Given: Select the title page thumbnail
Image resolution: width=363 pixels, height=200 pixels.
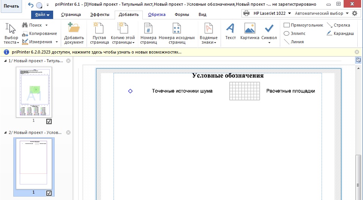Looking at the screenshot, I should click(x=34, y=92).
